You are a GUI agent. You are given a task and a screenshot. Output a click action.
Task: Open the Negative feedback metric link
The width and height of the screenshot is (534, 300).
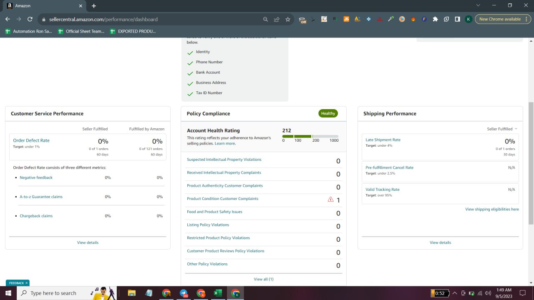pyautogui.click(x=36, y=177)
